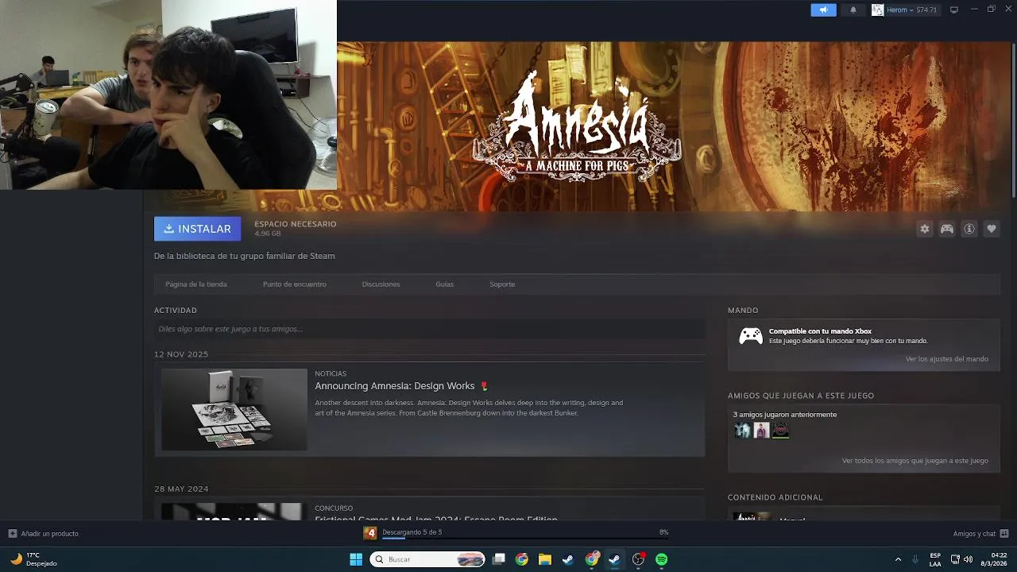Click the downloading game icon in status bar
The width and height of the screenshot is (1017, 572).
coord(370,533)
